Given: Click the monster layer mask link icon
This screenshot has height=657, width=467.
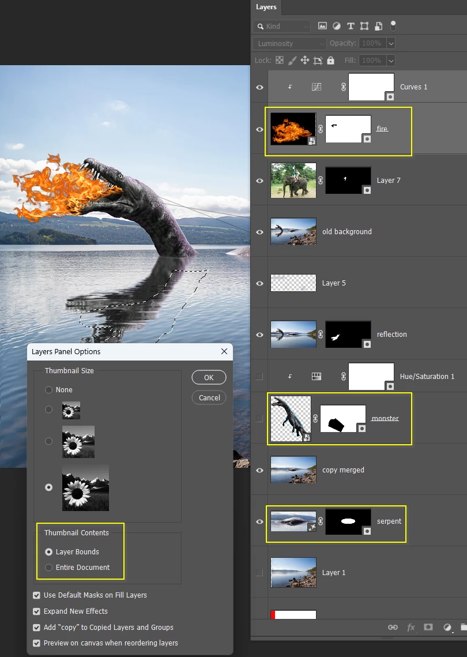Looking at the screenshot, I should pyautogui.click(x=315, y=418).
